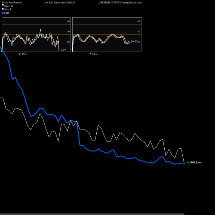Click the 80 level label in FAST chart
This screenshot has height=215, width=215.
pyautogui.click(x=68, y=21)
